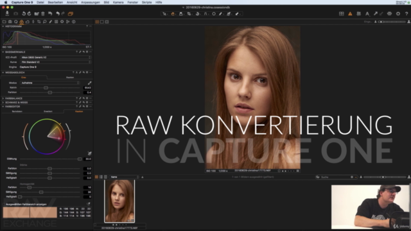Screen dimensions: 411x231
Task: Click the exposure Warning triangle icon
Action: coord(350,13)
